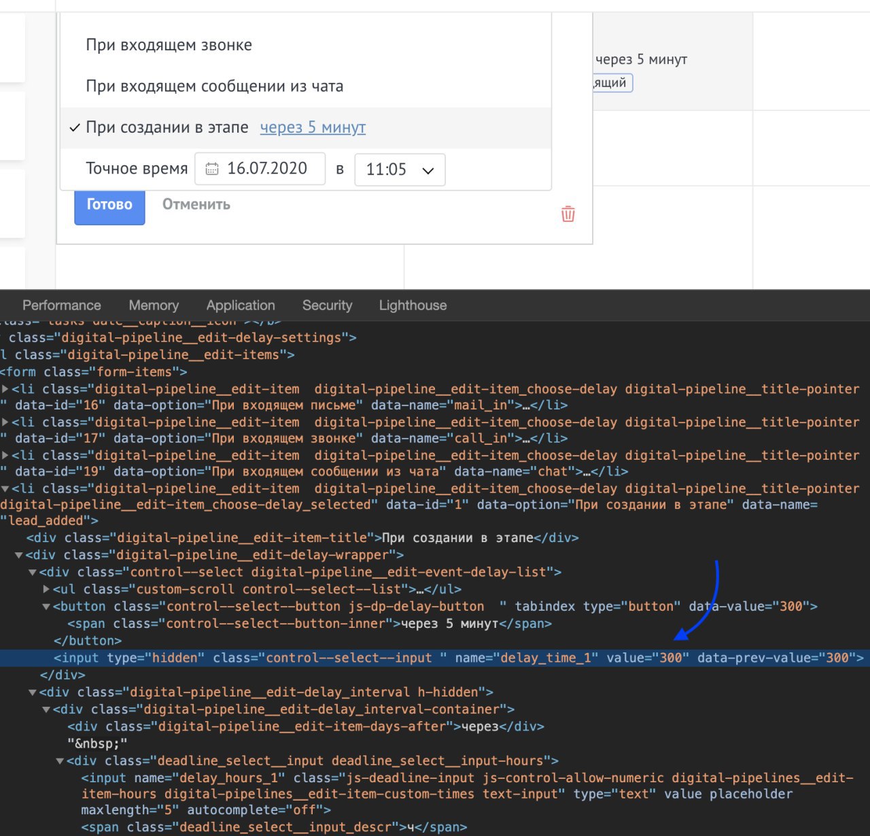Collapse the edit-delay-wrapper div node
Viewport: 870px width, 836px height.
19,555
